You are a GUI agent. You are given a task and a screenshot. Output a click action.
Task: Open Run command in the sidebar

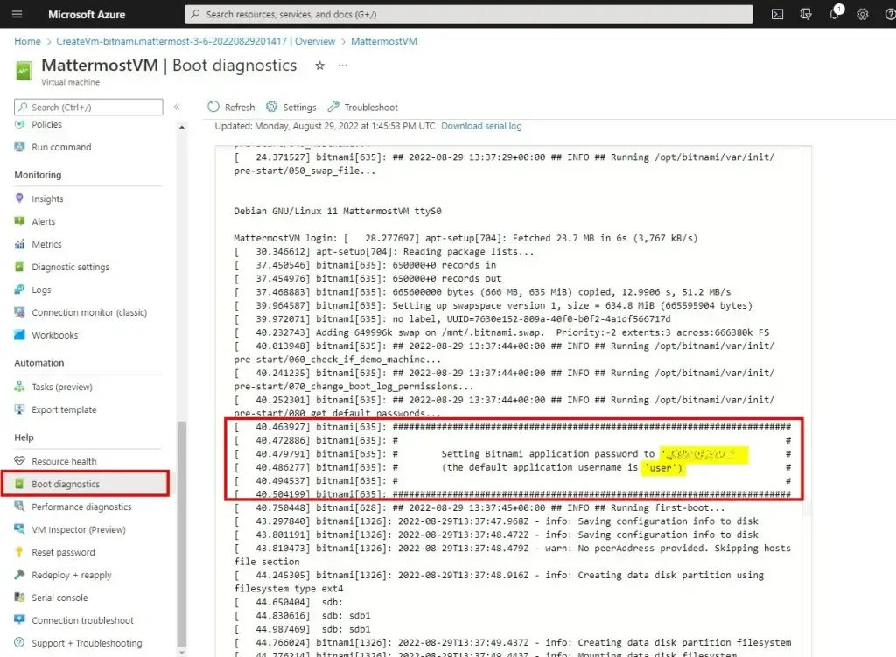(x=61, y=147)
